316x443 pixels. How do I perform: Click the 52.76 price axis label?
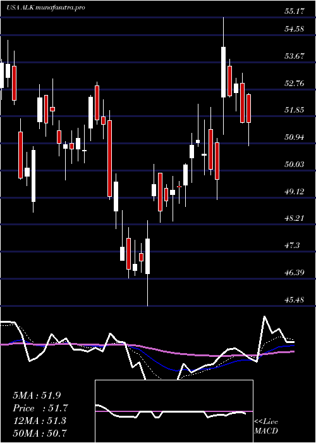295,84
